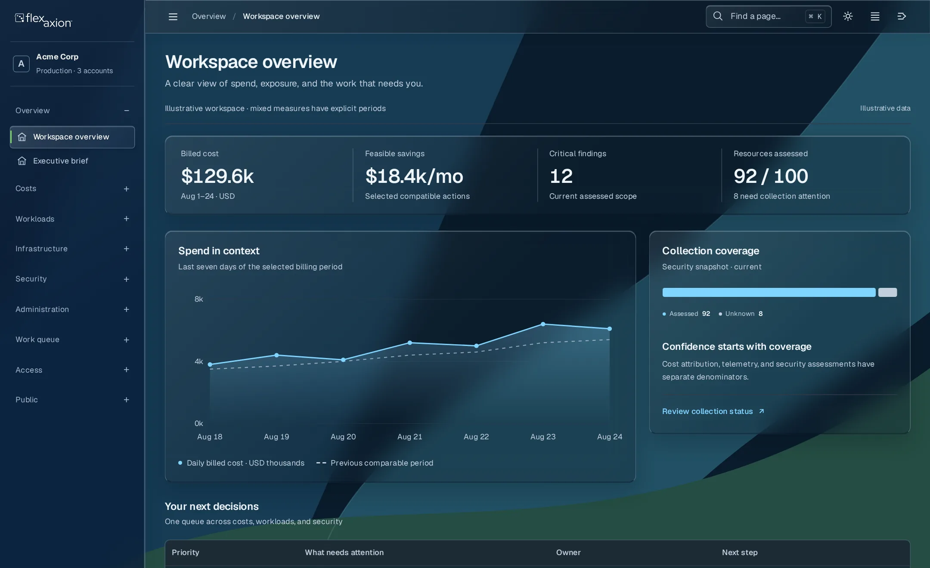Click the assessed portion of coverage bar
Viewport: 930px width, 568px height.
click(x=769, y=293)
